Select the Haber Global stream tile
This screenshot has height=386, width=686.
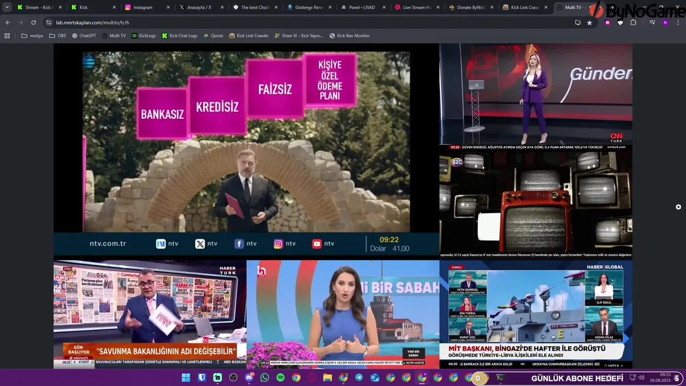pos(536,315)
